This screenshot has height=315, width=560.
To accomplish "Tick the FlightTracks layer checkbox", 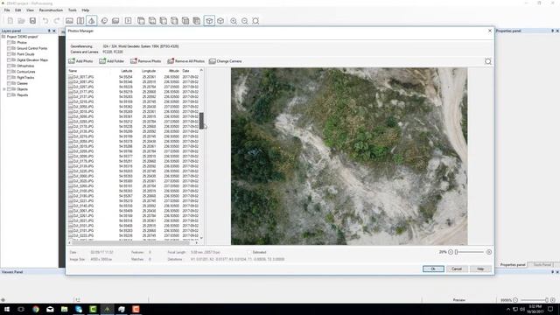I will [x=10, y=78].
